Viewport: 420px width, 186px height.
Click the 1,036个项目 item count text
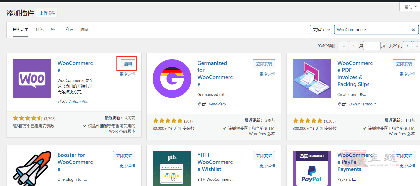tap(325, 46)
